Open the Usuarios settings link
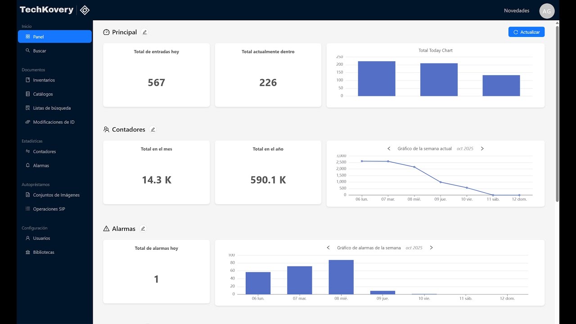Image resolution: width=576 pixels, height=324 pixels. click(55, 238)
